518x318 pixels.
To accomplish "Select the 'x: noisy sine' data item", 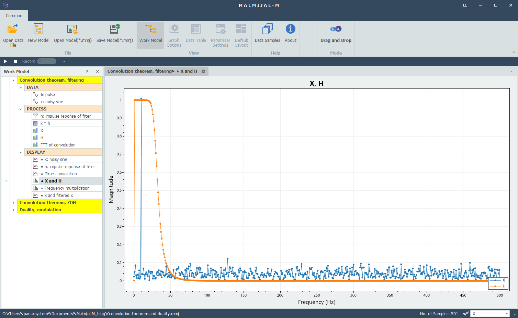I will [x=67, y=102].
